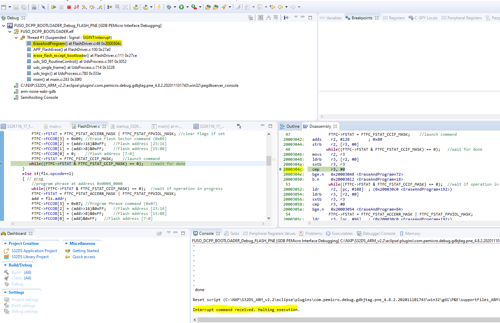
Task: Open the Peripheral Registers Values tab
Action: [272, 234]
